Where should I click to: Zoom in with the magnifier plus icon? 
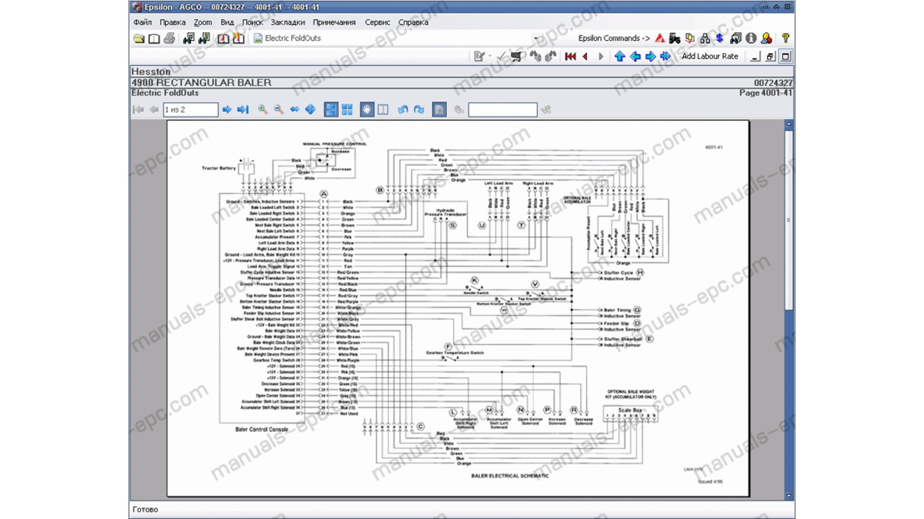(x=263, y=110)
